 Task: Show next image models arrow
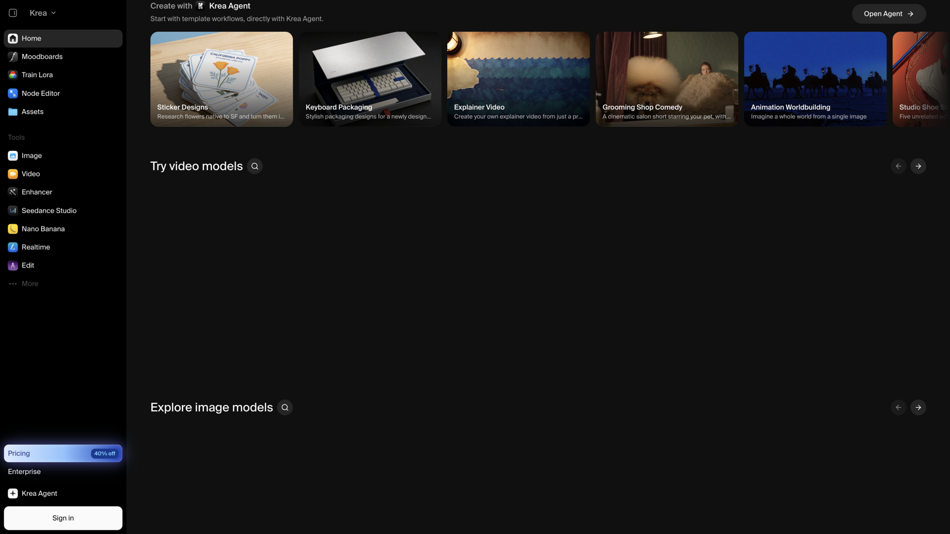(x=918, y=407)
